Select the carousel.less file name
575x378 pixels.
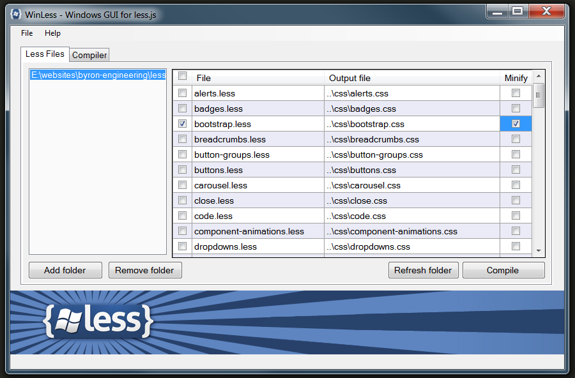click(x=221, y=186)
